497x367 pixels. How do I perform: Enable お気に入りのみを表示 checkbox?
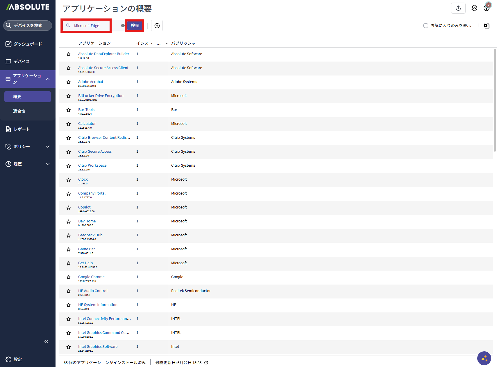(x=426, y=26)
